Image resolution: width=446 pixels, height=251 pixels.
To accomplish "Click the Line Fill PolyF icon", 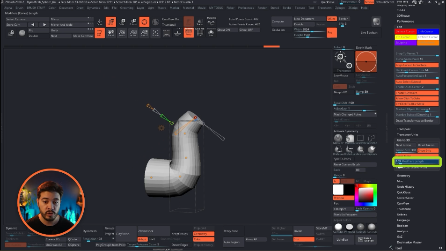I will click(200, 33).
